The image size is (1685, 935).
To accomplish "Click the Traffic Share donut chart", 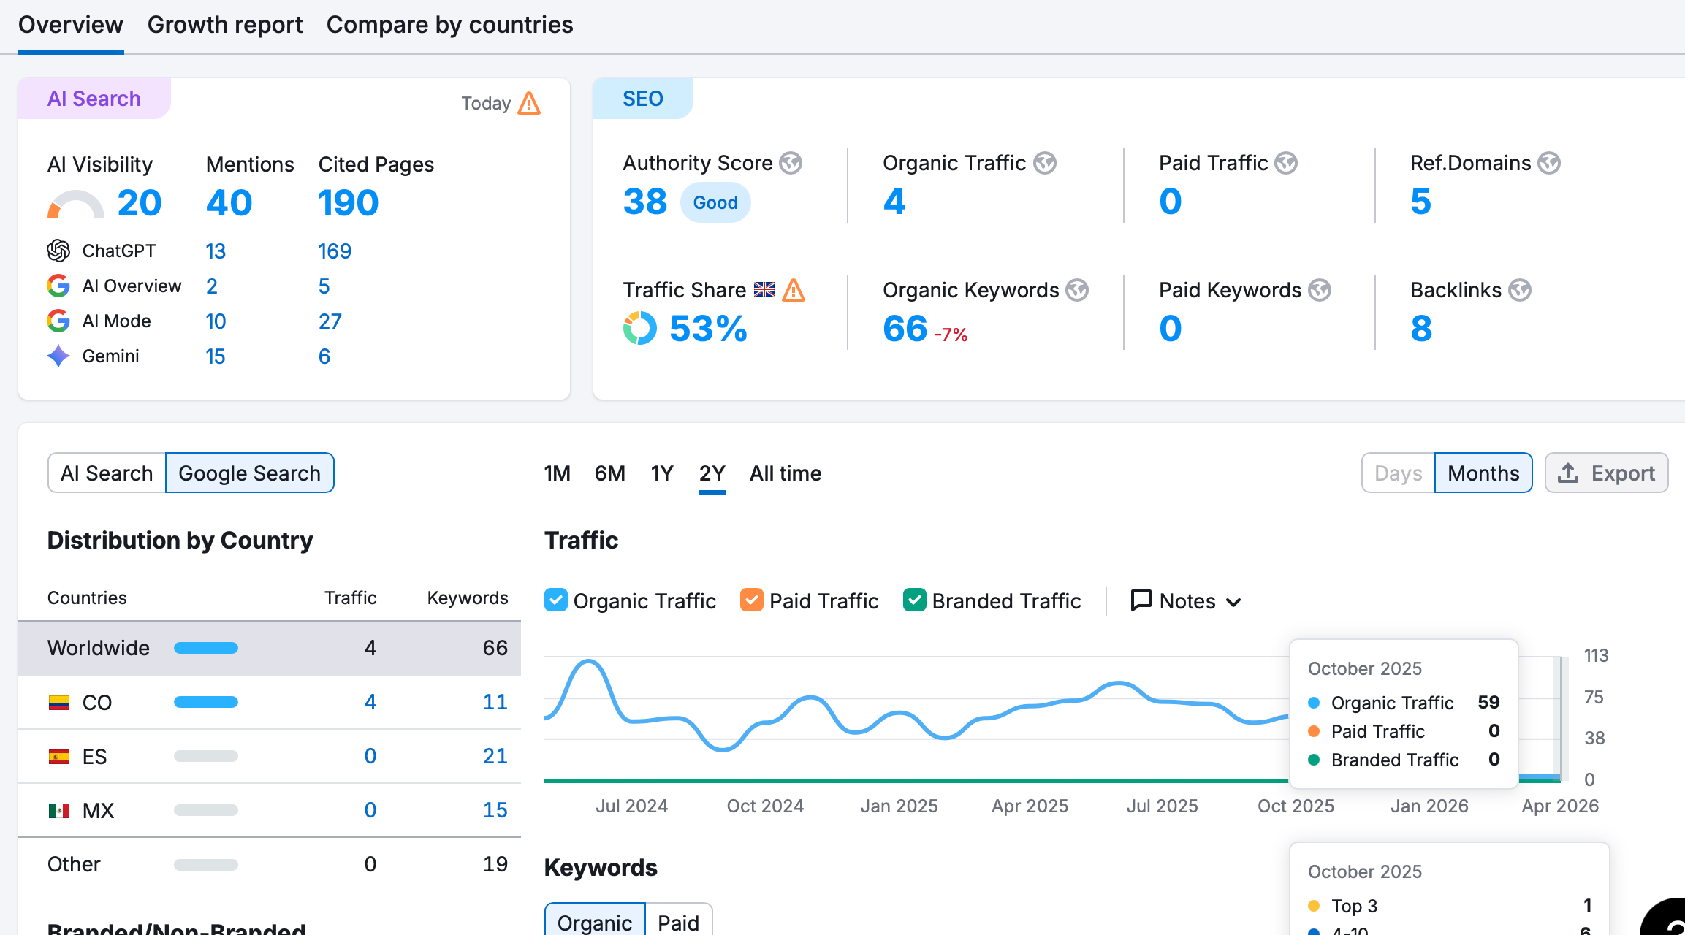I will pos(640,328).
